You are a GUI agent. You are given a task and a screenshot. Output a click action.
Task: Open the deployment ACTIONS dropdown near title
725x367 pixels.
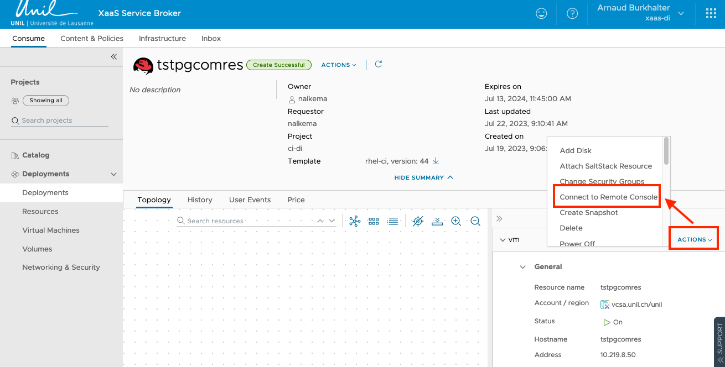(x=339, y=65)
